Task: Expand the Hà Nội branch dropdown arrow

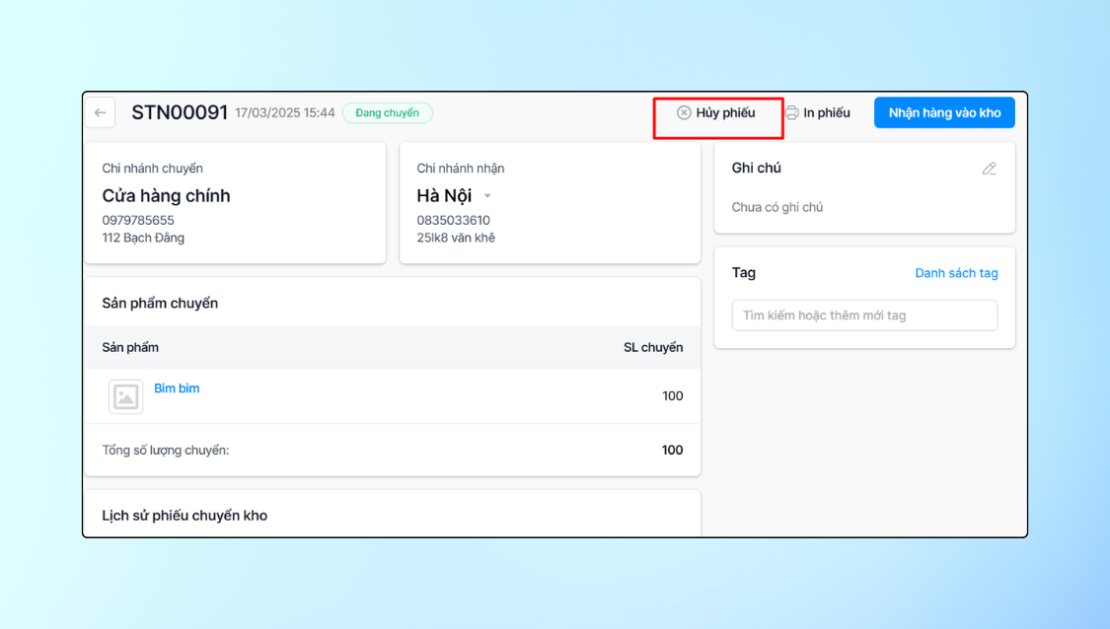Action: click(x=487, y=197)
